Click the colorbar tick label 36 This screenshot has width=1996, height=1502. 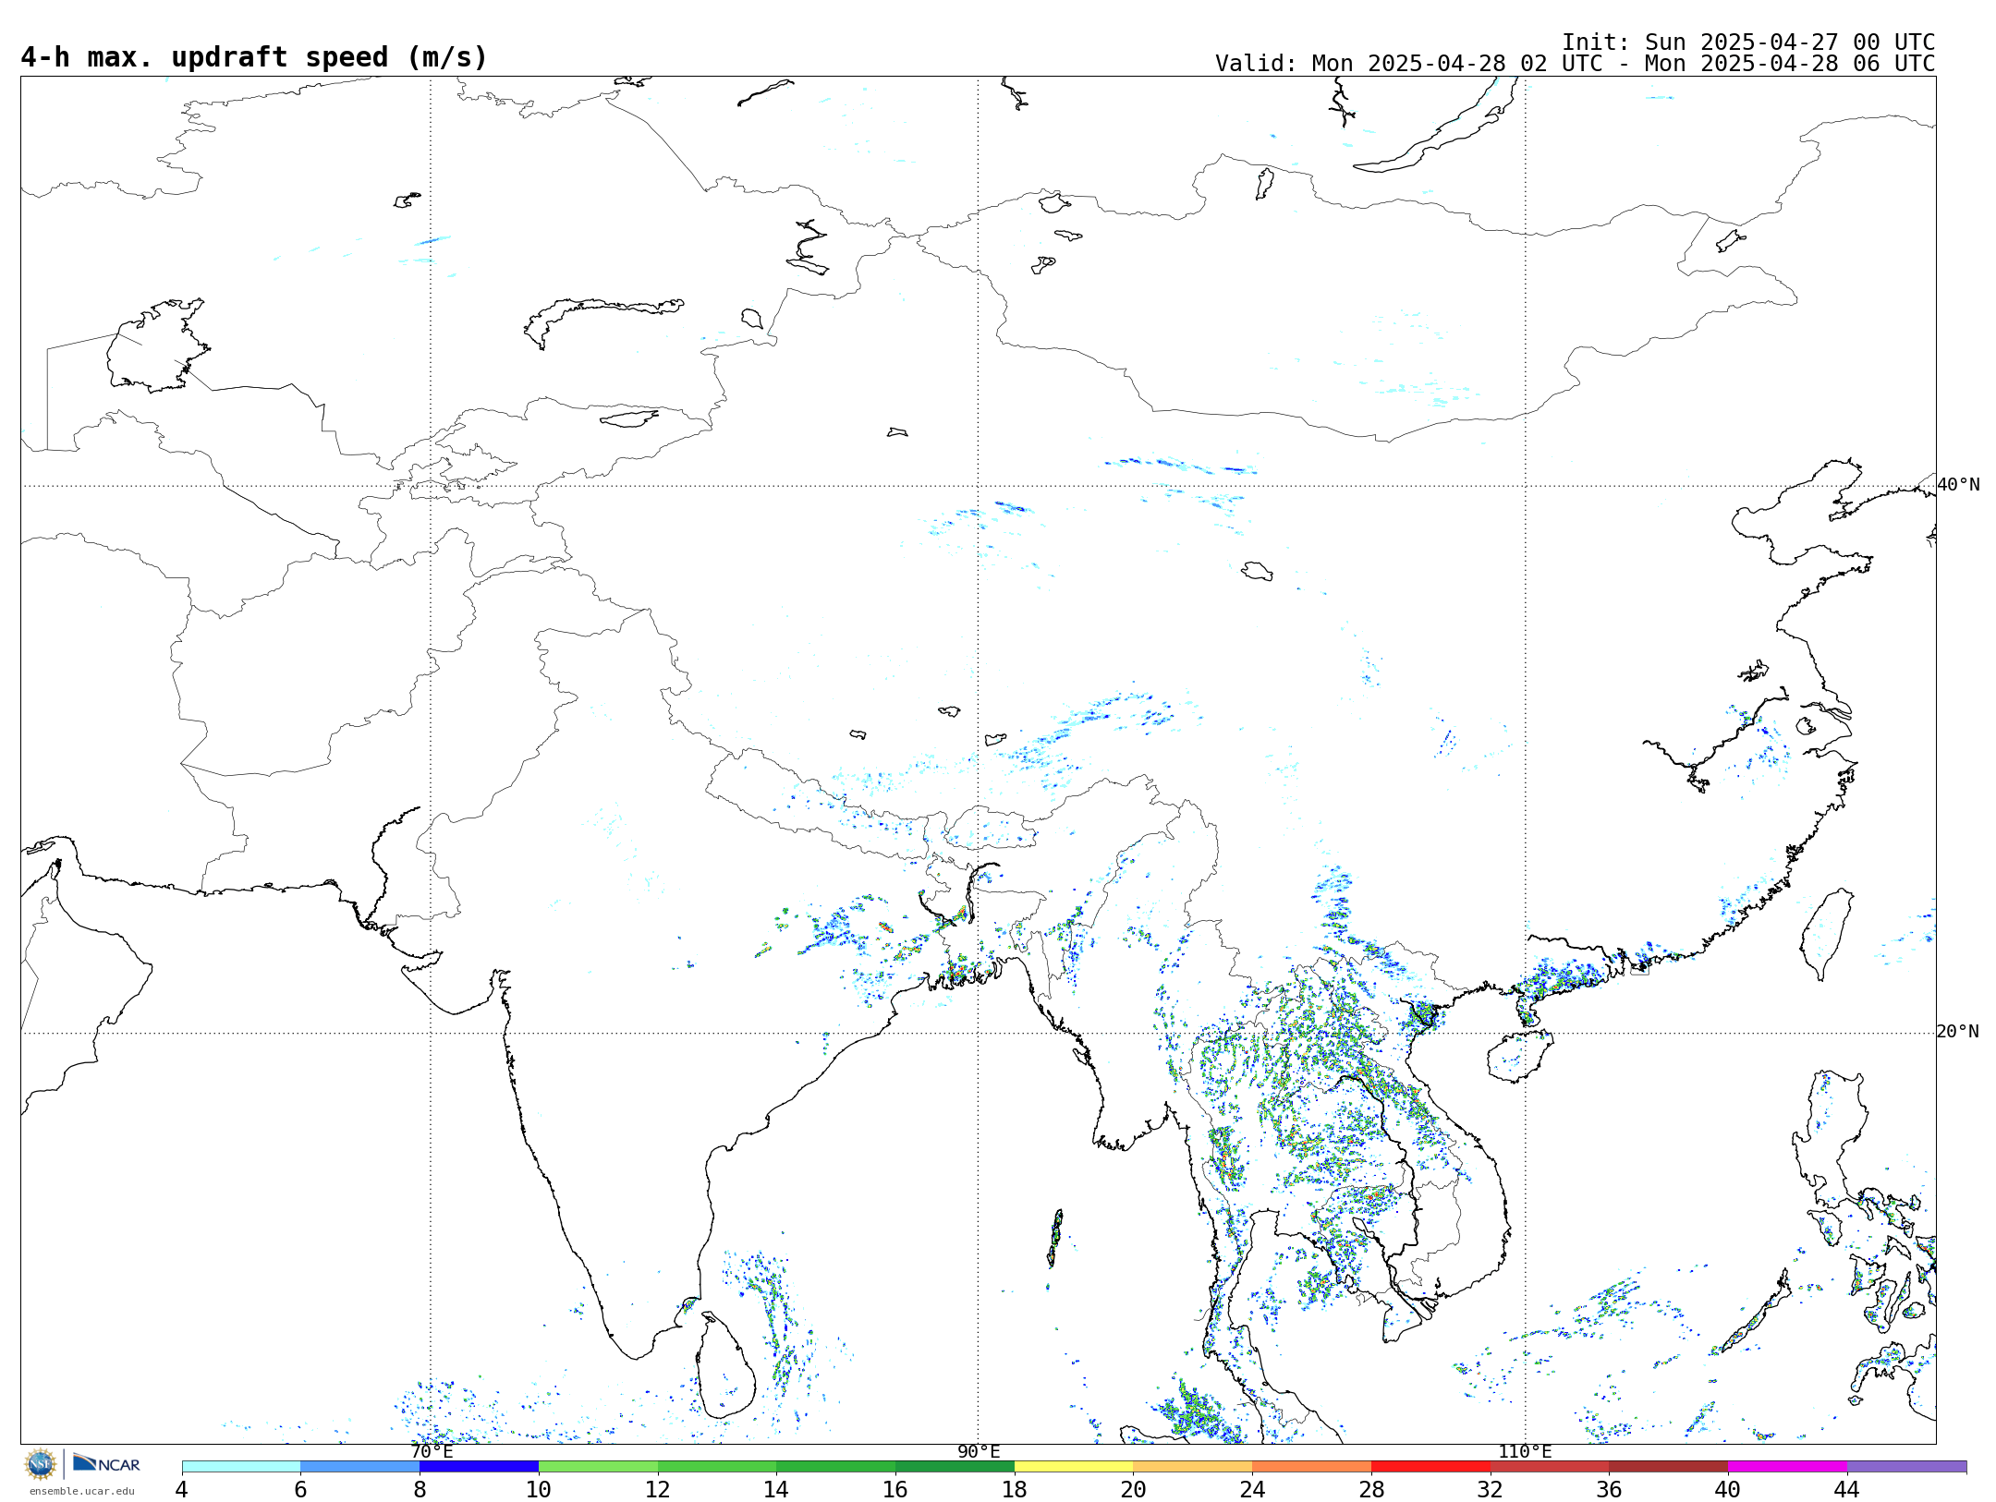pyautogui.click(x=1609, y=1489)
